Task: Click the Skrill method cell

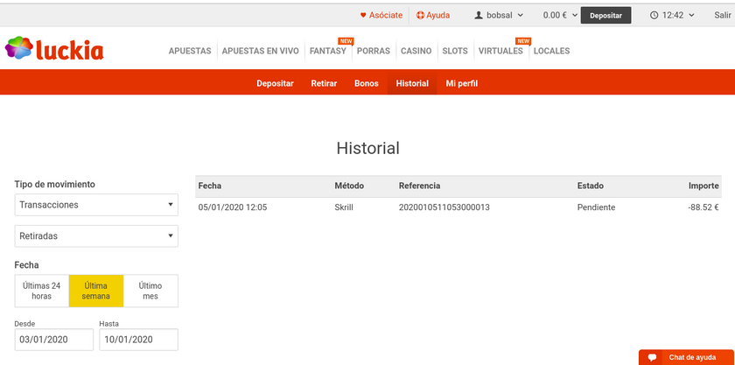Action: [x=344, y=207]
